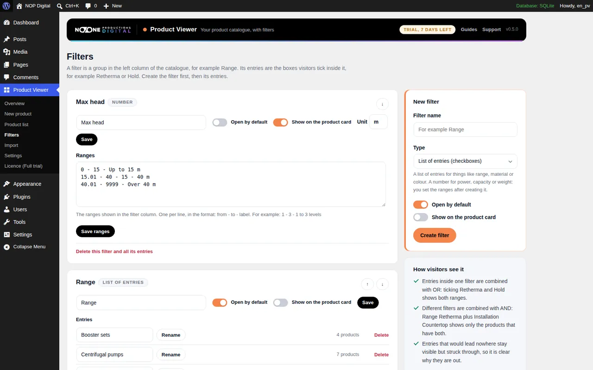Image resolution: width=593 pixels, height=370 pixels.
Task: Rename the Booster sets entry
Action: click(x=171, y=335)
